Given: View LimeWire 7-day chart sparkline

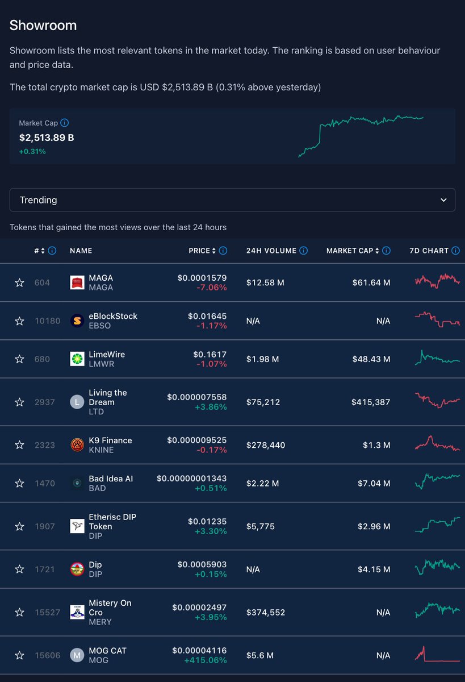Looking at the screenshot, I should tap(438, 358).
